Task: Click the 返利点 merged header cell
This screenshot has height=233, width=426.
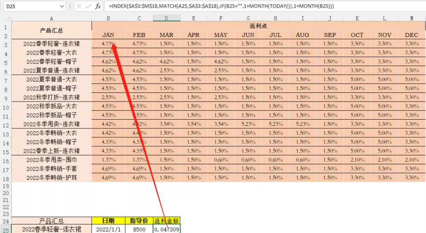Action: (258, 26)
